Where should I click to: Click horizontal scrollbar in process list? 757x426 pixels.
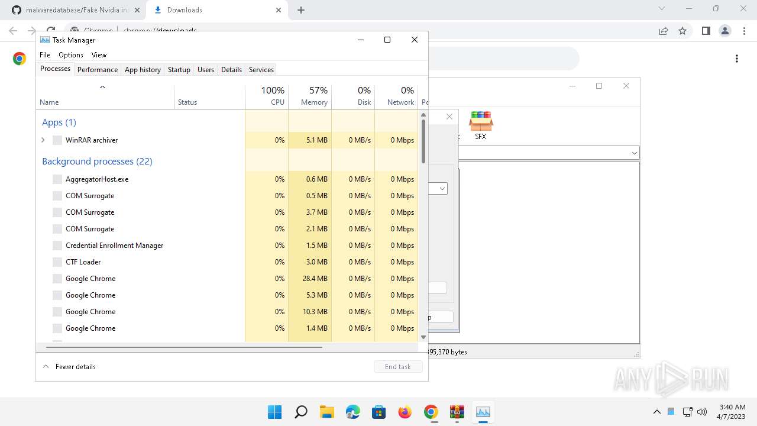pos(184,347)
